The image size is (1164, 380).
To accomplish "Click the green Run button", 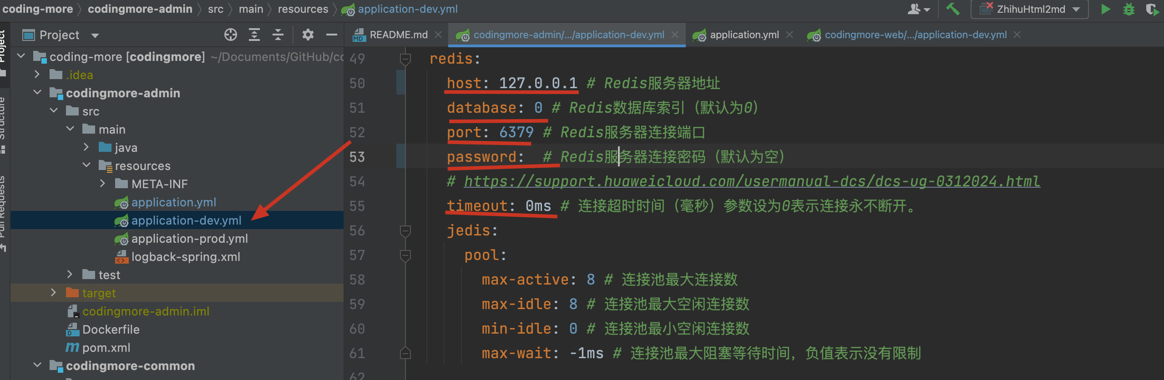I will click(1105, 9).
